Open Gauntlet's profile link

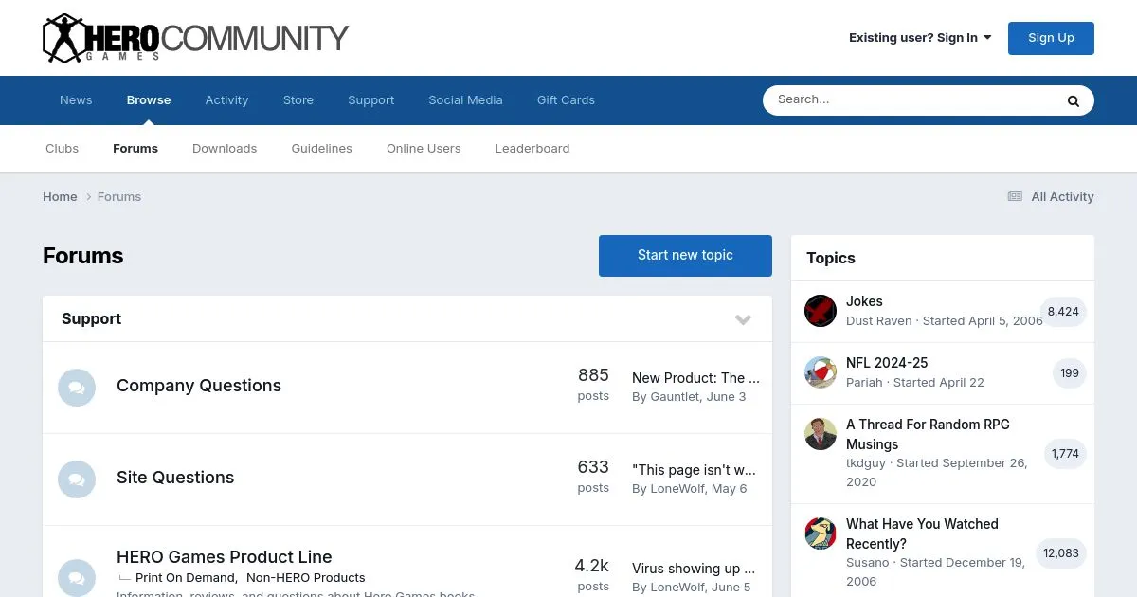[675, 396]
